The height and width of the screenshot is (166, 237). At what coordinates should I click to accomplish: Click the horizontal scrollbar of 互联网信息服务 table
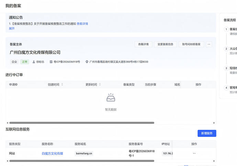(x=82, y=161)
